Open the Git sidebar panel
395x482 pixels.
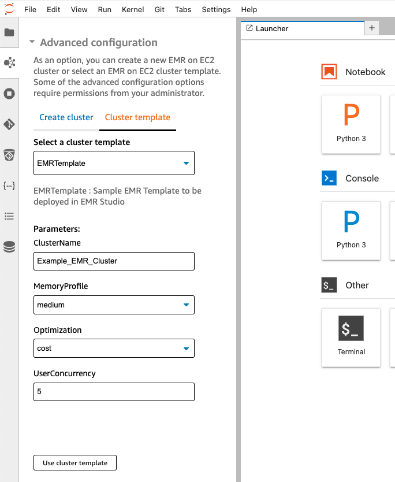pyautogui.click(x=9, y=124)
